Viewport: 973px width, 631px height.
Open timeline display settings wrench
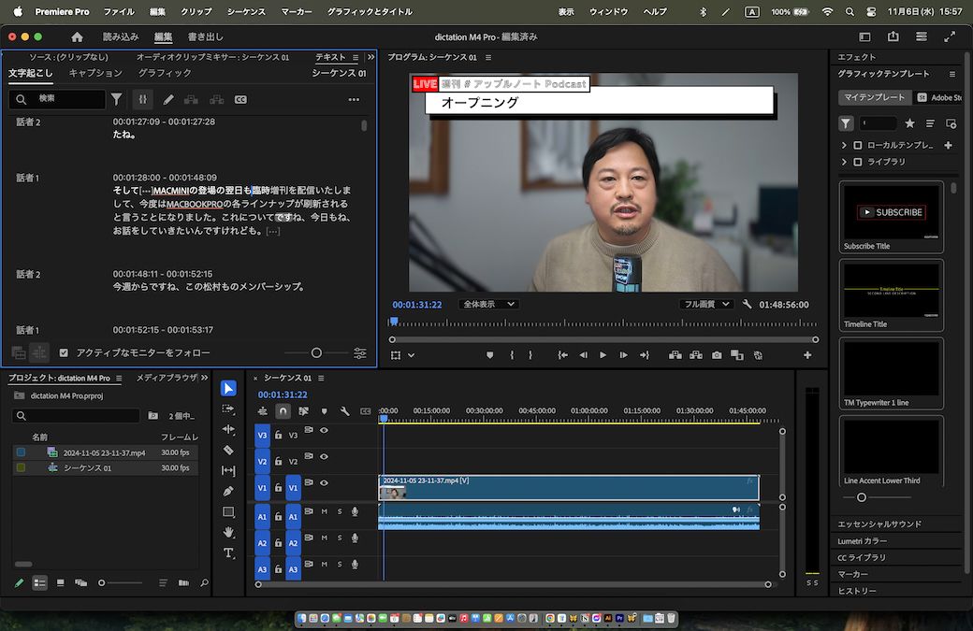344,411
